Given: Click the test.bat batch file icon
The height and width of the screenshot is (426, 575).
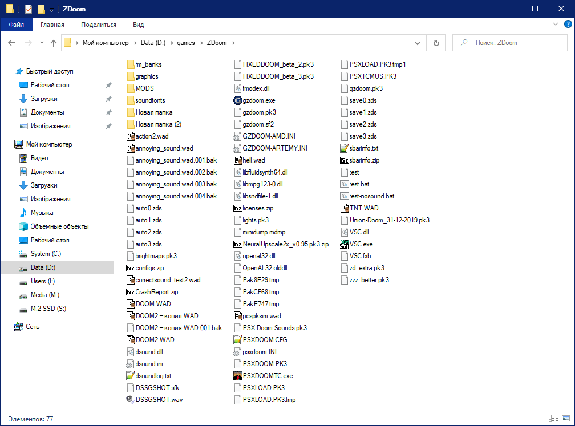Looking at the screenshot, I should click(x=345, y=184).
